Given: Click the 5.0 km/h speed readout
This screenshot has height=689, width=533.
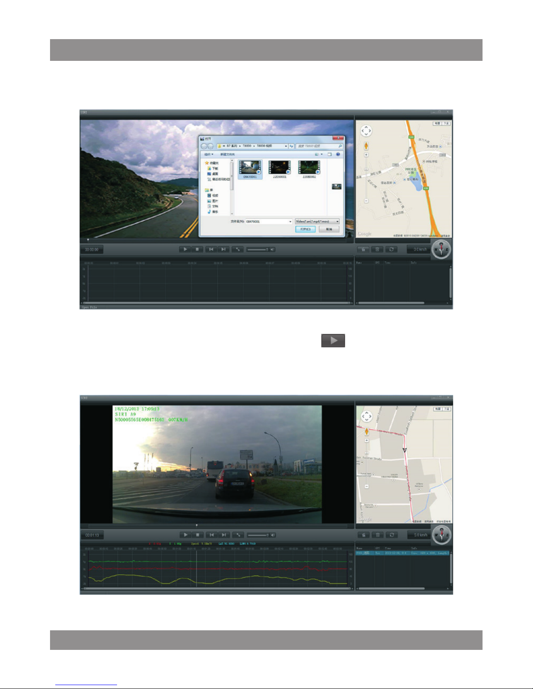Looking at the screenshot, I should click(x=420, y=535).
